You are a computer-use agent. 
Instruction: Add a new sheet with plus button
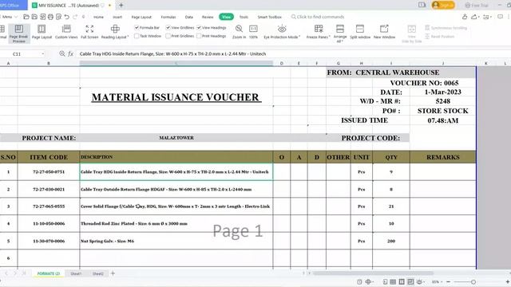pyautogui.click(x=113, y=273)
